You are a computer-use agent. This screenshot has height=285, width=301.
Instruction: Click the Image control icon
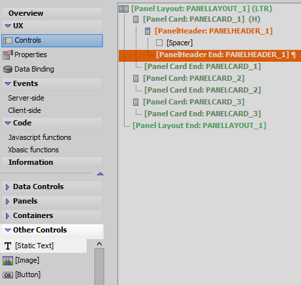[8, 261]
